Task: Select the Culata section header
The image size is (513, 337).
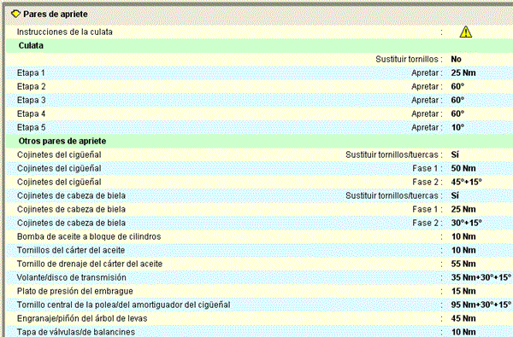Action: click(x=259, y=46)
